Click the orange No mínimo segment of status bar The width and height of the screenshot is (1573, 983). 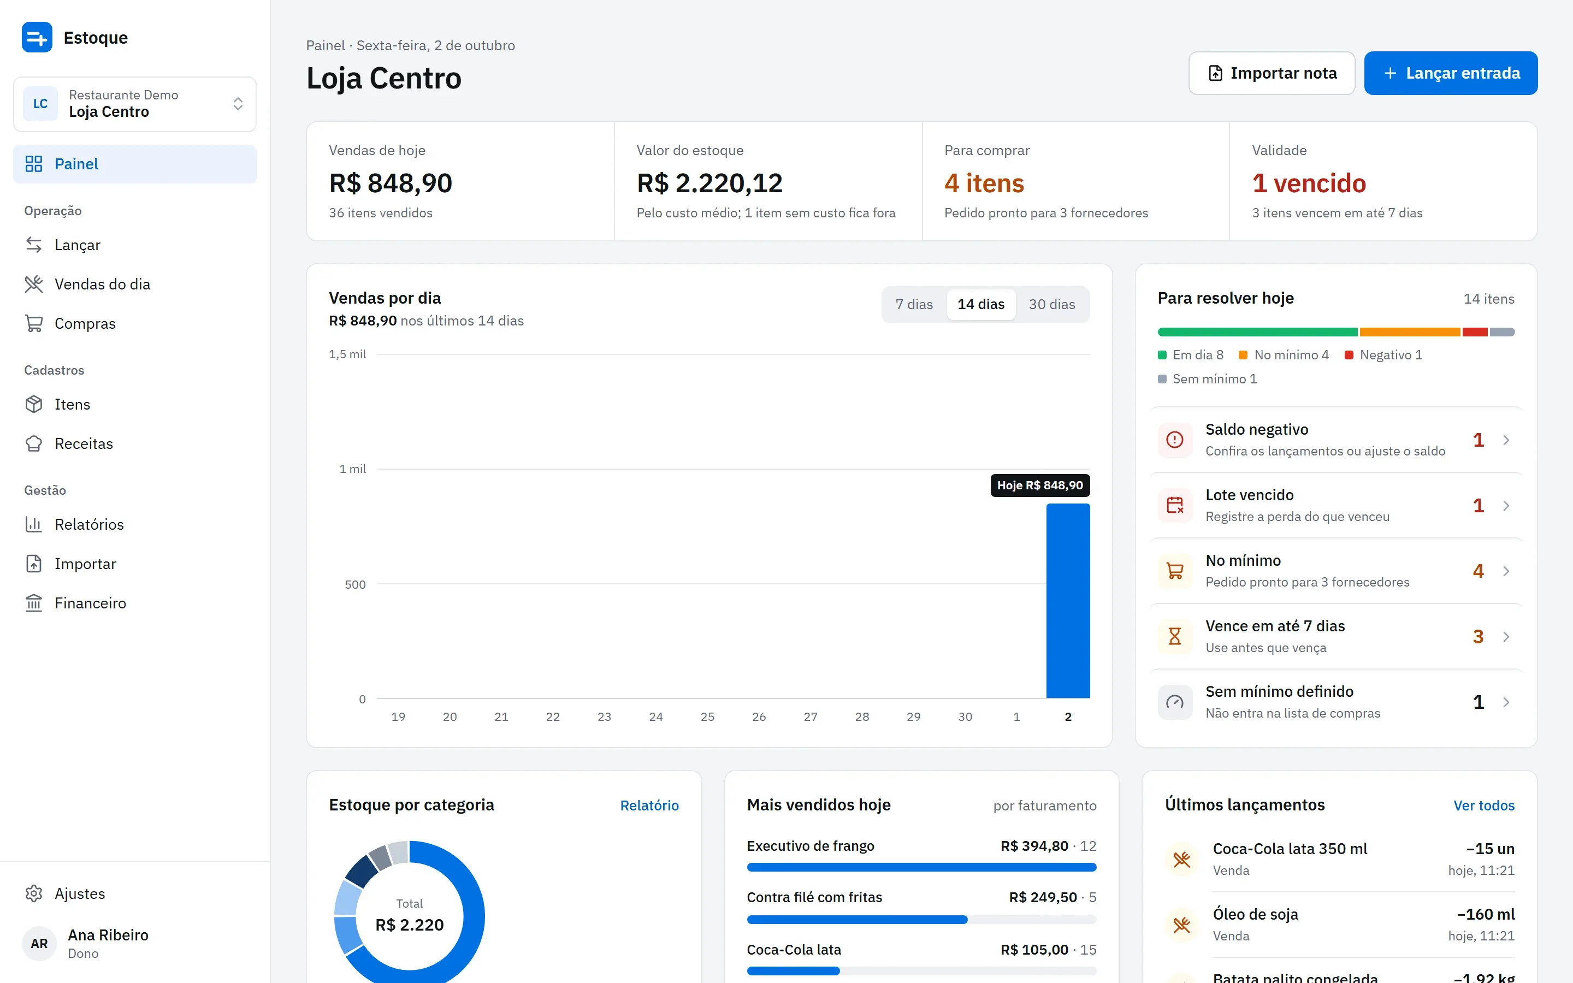1410,332
